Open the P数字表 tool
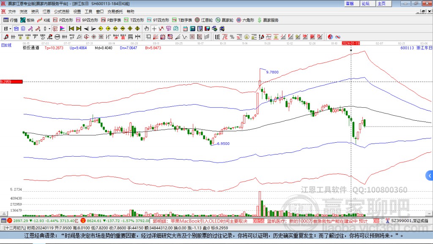 click(x=111, y=20)
